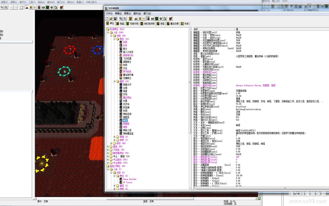Open Trigger Editor from Object Editor toolbar
The width and height of the screenshot is (329, 206).
[x=140, y=19]
